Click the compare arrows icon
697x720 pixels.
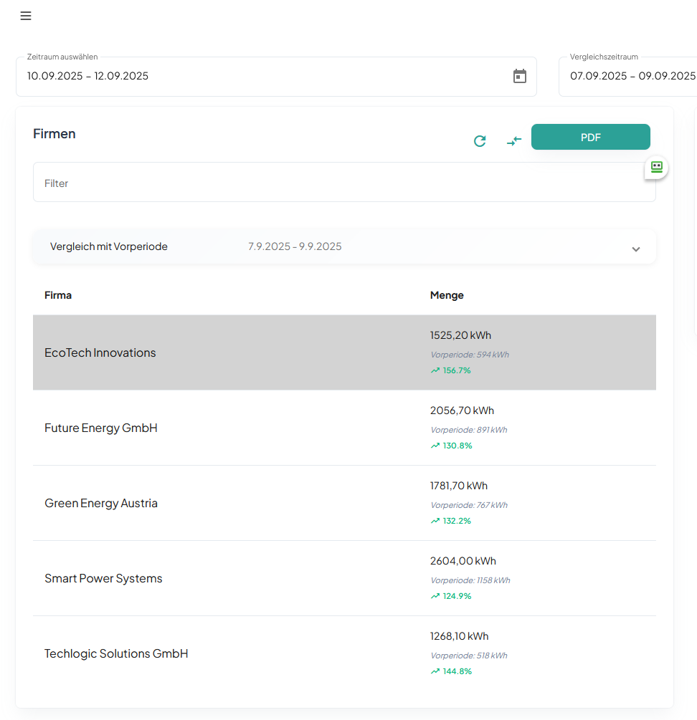(x=513, y=141)
